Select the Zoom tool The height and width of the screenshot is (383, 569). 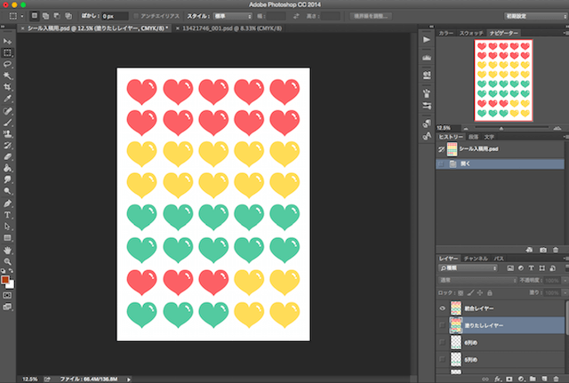[x=7, y=261]
